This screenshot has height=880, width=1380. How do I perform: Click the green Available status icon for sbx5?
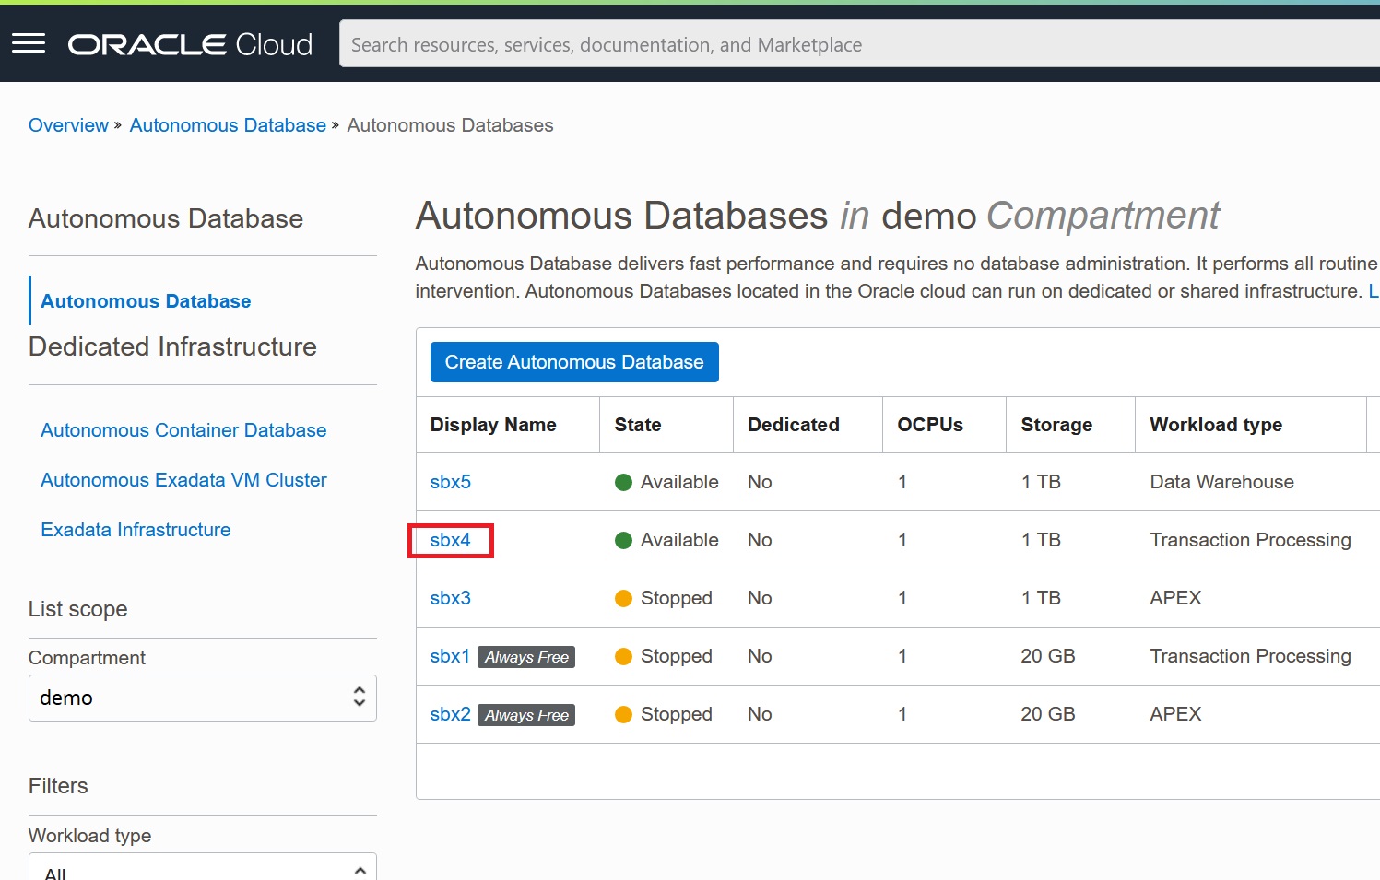(x=623, y=482)
